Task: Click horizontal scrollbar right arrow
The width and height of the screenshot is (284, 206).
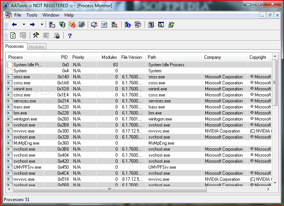Action: pos(269,189)
